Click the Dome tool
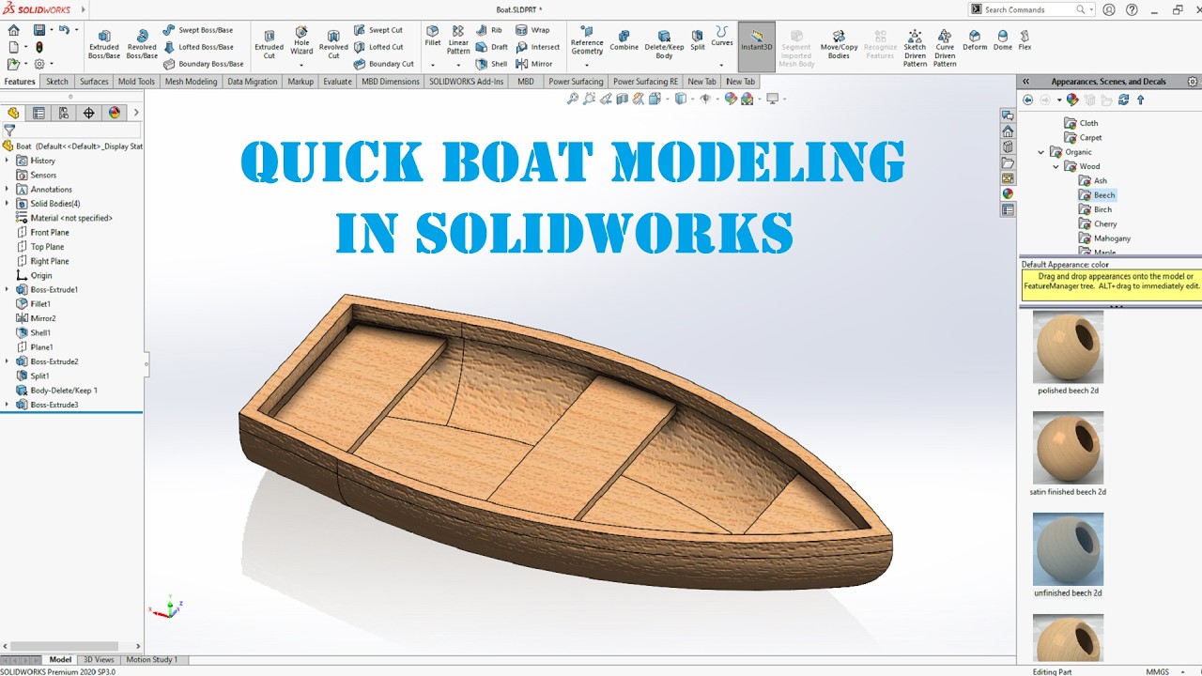 (x=1003, y=39)
